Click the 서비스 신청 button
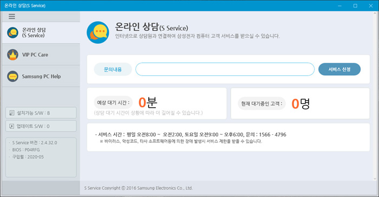 coord(339,69)
